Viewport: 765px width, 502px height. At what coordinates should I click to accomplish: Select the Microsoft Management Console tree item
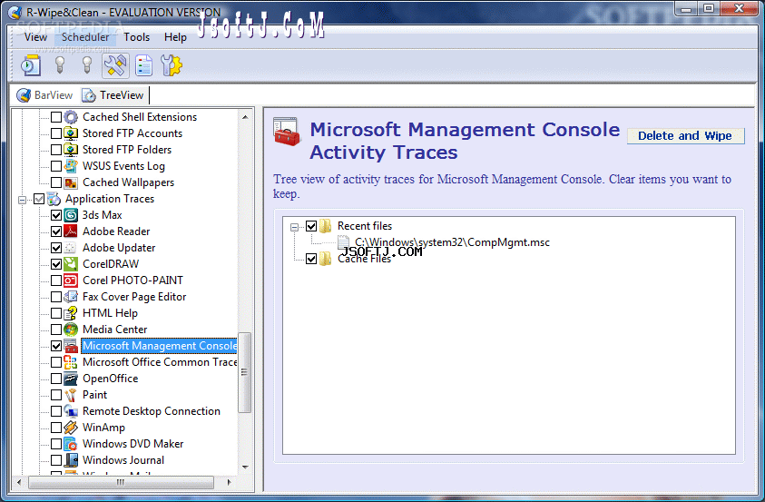(159, 346)
